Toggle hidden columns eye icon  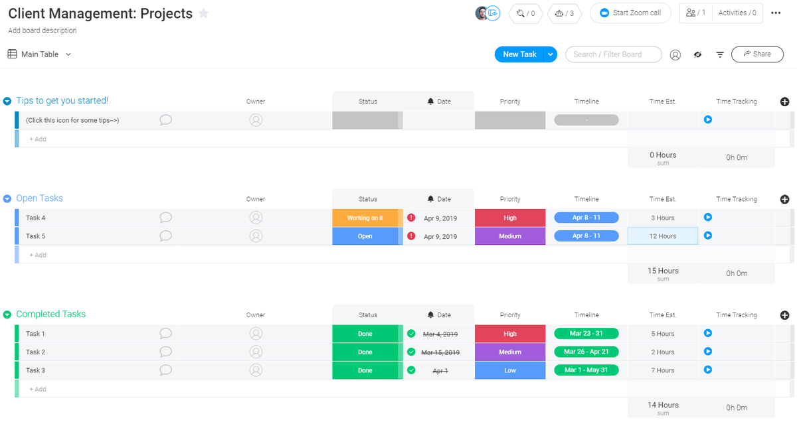click(697, 54)
